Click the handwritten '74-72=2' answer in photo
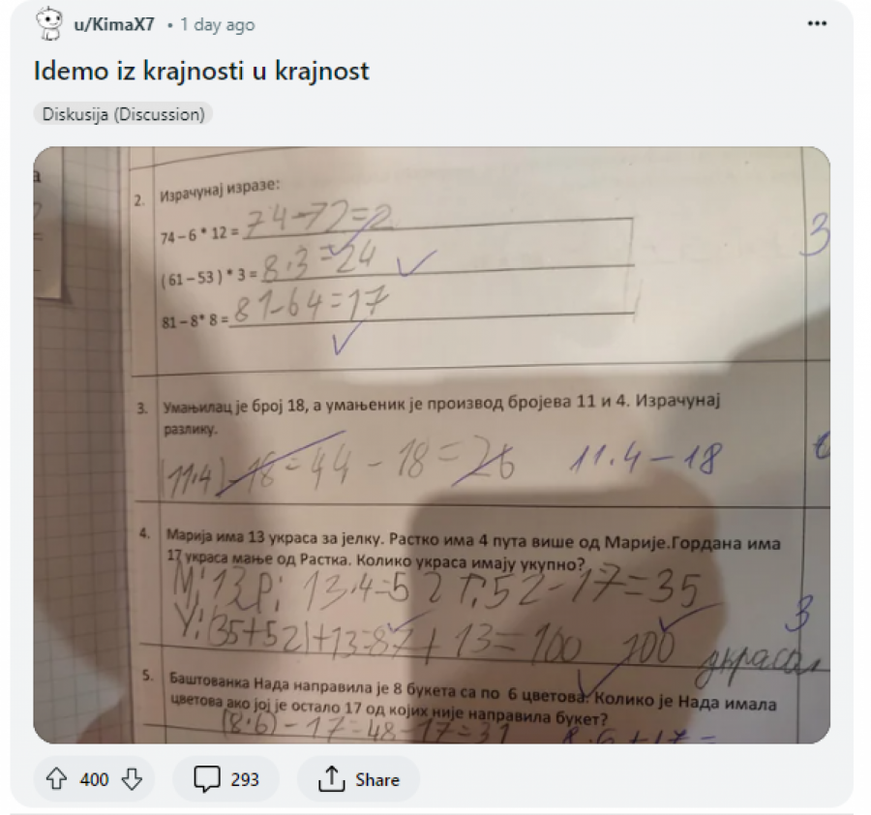This screenshot has width=871, height=815. click(x=317, y=223)
